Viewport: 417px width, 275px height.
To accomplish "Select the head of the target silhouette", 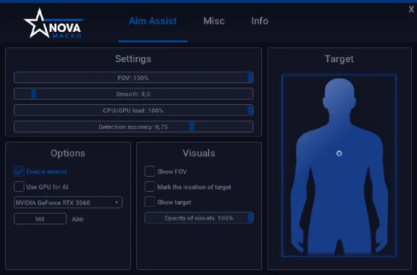I will [x=339, y=93].
